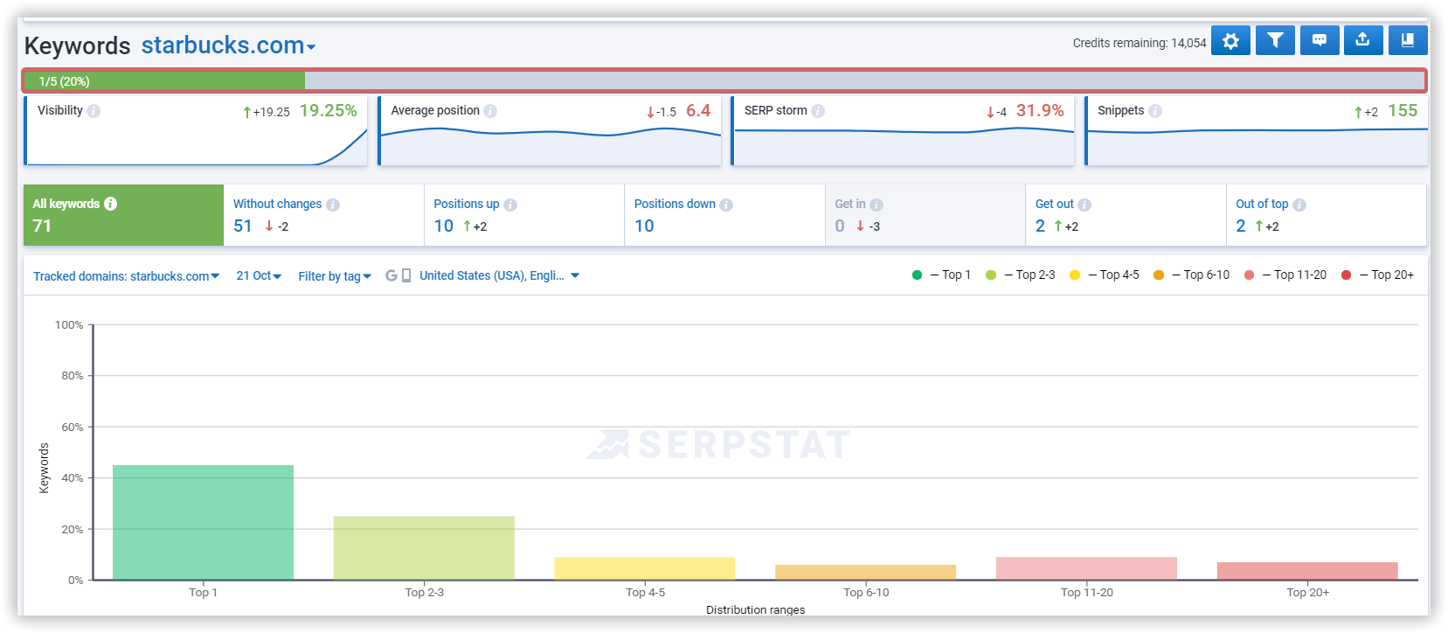Image resolution: width=1448 pixels, height=633 pixels.
Task: Switch to the Positions up tab
Action: pyautogui.click(x=524, y=215)
